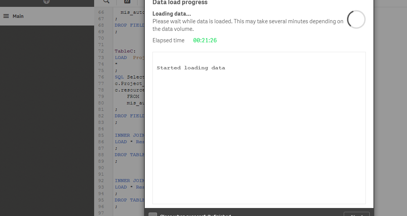Click c.resource text on line 78
Image resolution: width=407 pixels, height=216 pixels.
[130, 90]
